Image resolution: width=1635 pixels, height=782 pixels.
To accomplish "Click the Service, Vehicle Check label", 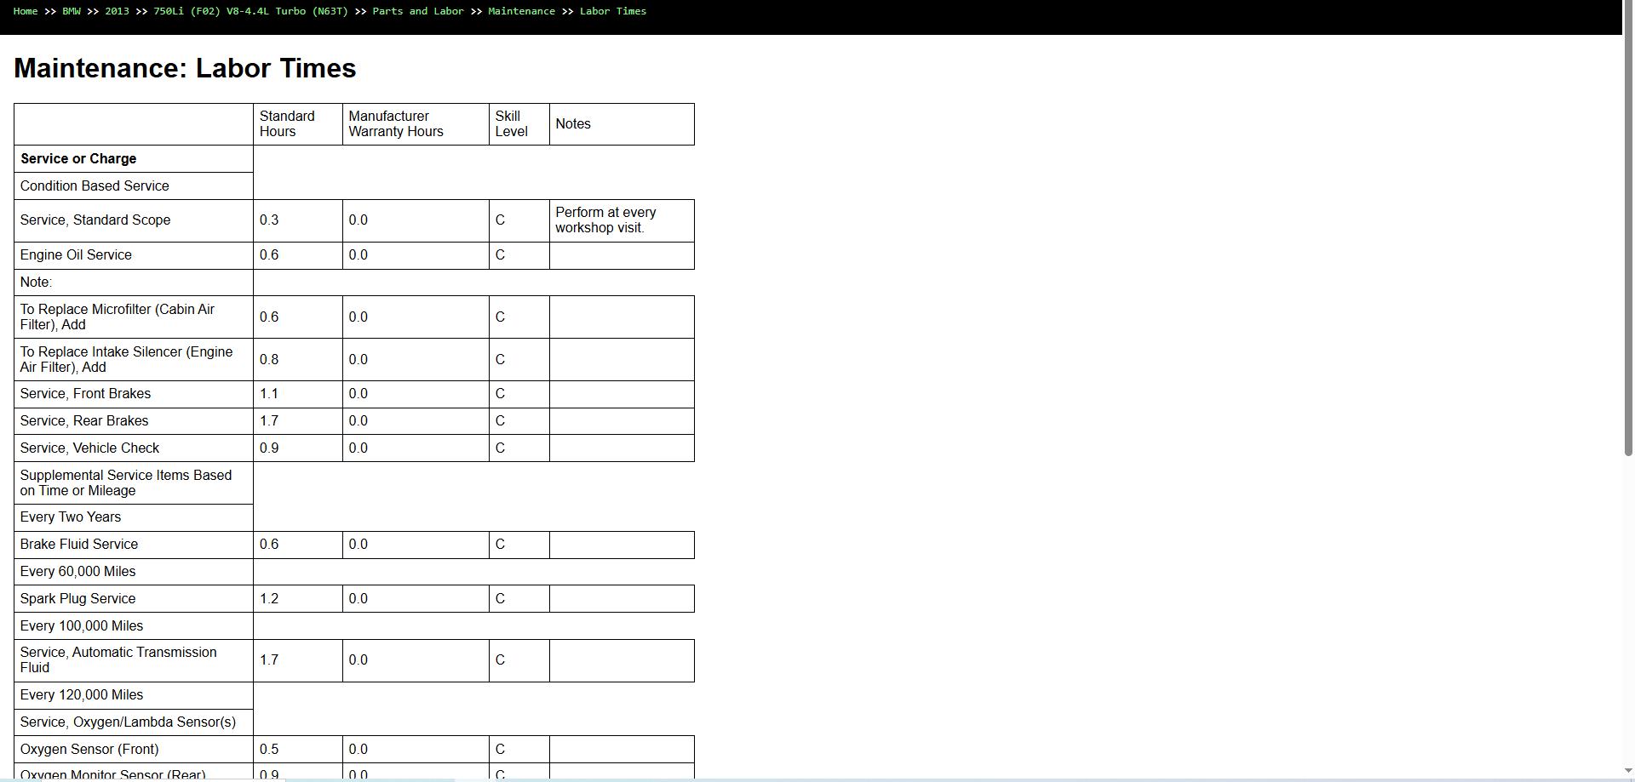I will tap(89, 448).
